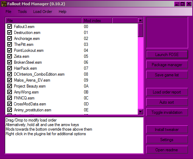Viewport: 193px width, 159px height.
Task: Click the Fallout Mod Manager title bar icon
Action: (x=4, y=4)
